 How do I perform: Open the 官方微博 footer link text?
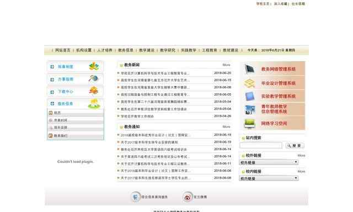(x=200, y=197)
